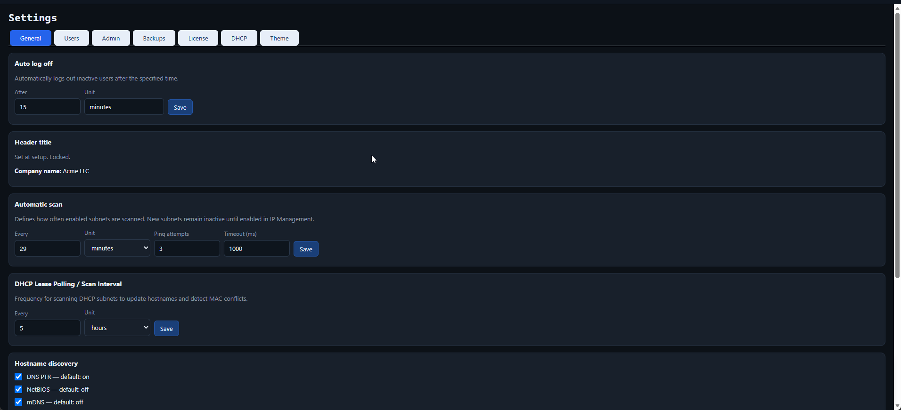The height and width of the screenshot is (410, 901).
Task: Toggle the NetBIOS checkbox
Action: [x=18, y=389]
